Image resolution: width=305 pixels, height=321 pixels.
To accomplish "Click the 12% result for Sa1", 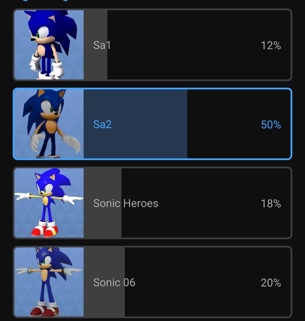I will tap(271, 46).
